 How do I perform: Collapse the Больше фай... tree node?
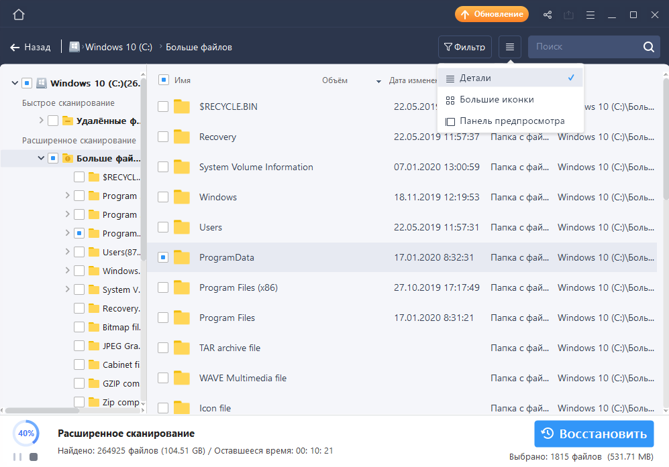(x=41, y=158)
